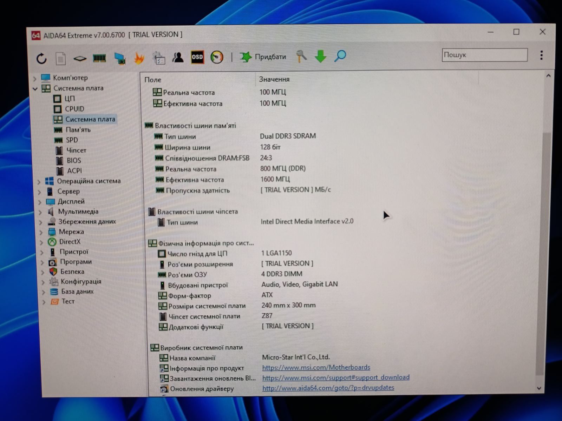Viewport: 562px width, 421px height.
Task: Select Intel Direct Media Interface value
Action: click(x=307, y=221)
